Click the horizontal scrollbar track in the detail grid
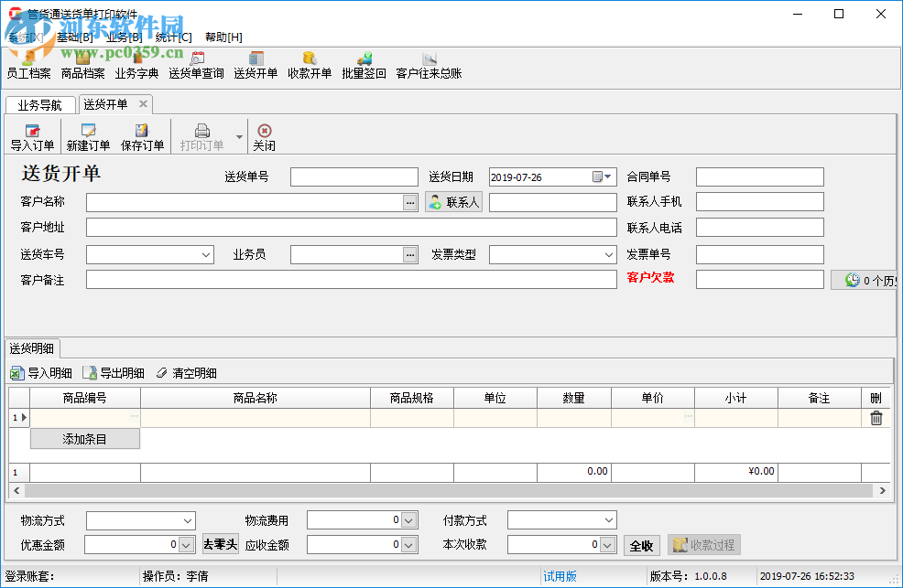Image resolution: width=903 pixels, height=588 pixels. click(x=449, y=490)
